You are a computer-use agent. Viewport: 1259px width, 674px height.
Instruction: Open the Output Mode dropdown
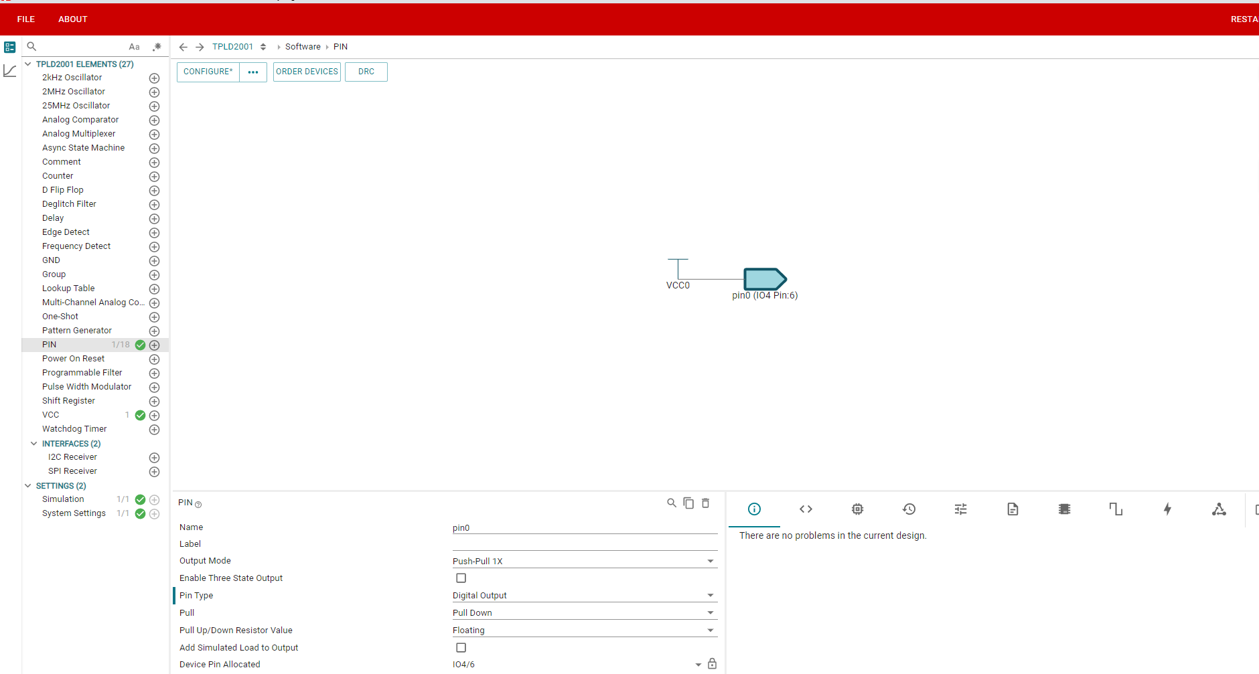(585, 561)
